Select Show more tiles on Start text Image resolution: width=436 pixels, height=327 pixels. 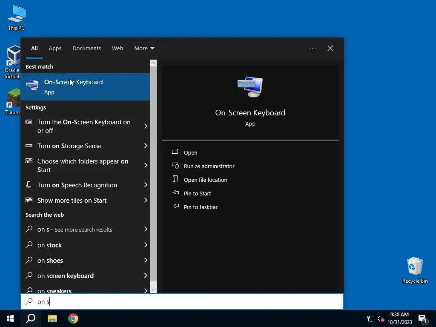pyautogui.click(x=72, y=200)
